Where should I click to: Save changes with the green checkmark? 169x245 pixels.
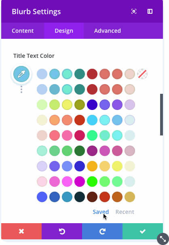tap(143, 231)
